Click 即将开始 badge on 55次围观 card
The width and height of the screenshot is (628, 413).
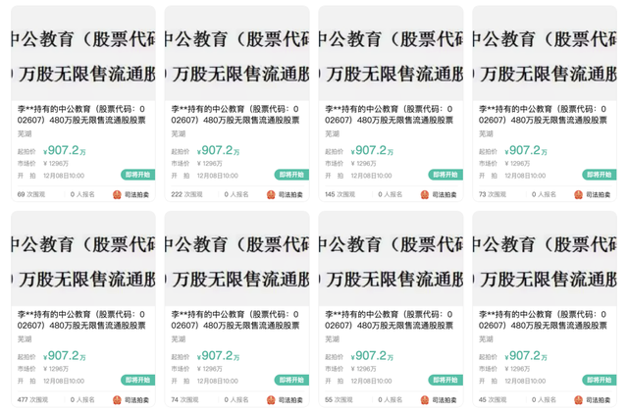click(445, 381)
